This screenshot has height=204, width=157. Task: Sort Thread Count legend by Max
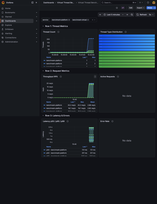94,57
